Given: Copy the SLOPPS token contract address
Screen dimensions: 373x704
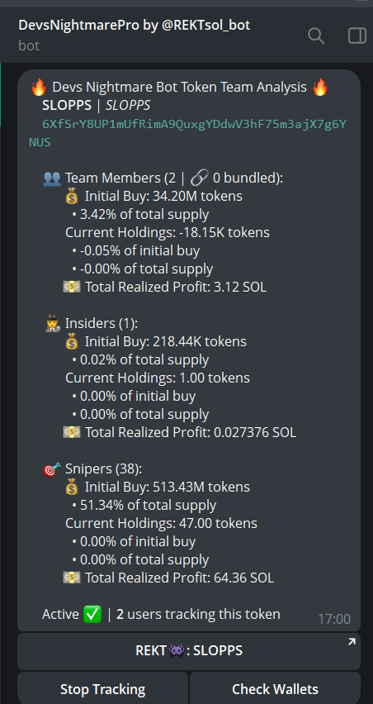Looking at the screenshot, I should click(188, 133).
